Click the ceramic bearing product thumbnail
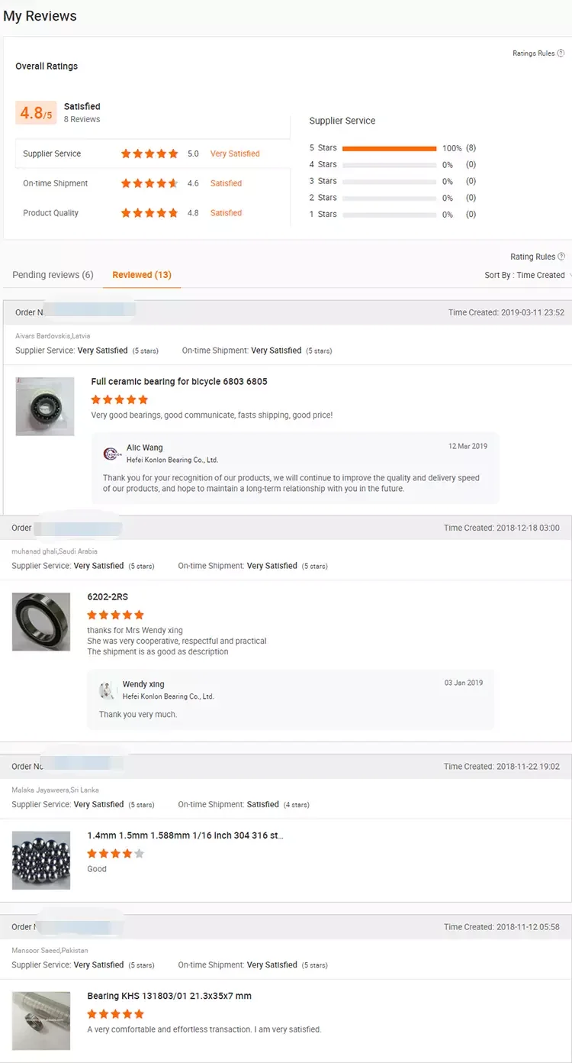The width and height of the screenshot is (572, 1063). point(45,406)
